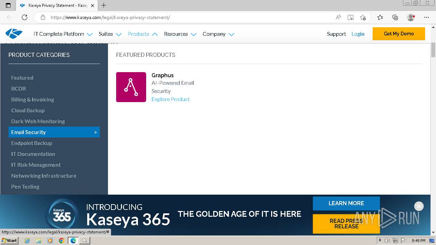The width and height of the screenshot is (436, 245).
Task: Launch Chrome from taskbar
Action: coord(61,241)
